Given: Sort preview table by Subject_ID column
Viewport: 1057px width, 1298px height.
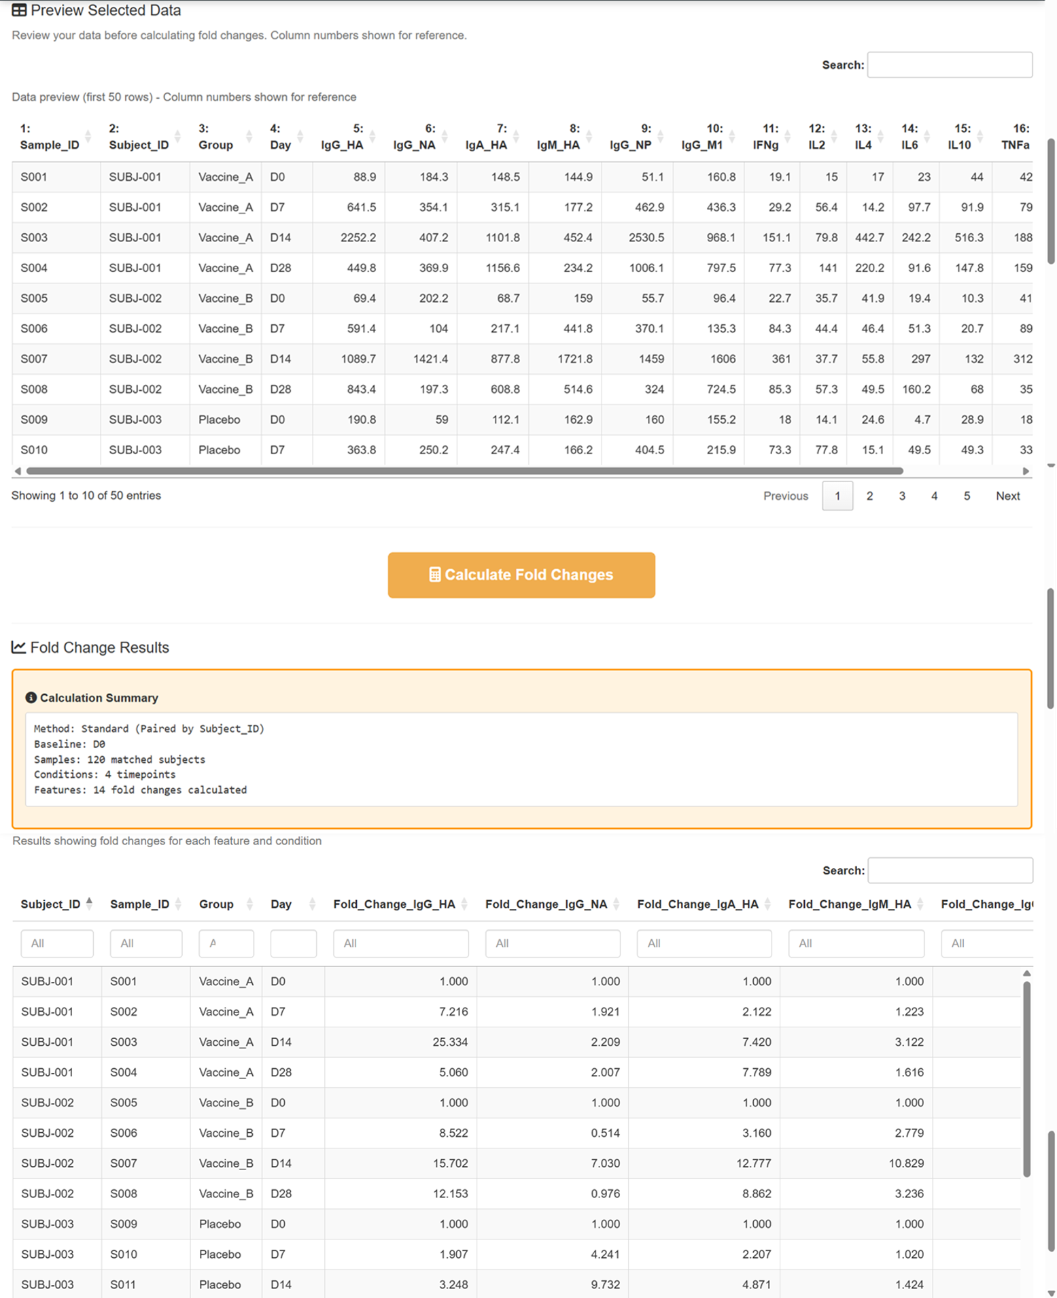Looking at the screenshot, I should (x=145, y=137).
